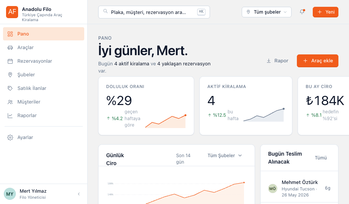Open notifications bell
Image resolution: width=349 pixels, height=204 pixels.
coord(302,12)
